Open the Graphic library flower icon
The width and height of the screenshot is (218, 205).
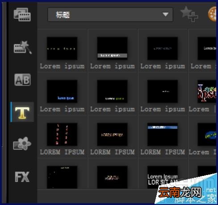tap(22, 143)
